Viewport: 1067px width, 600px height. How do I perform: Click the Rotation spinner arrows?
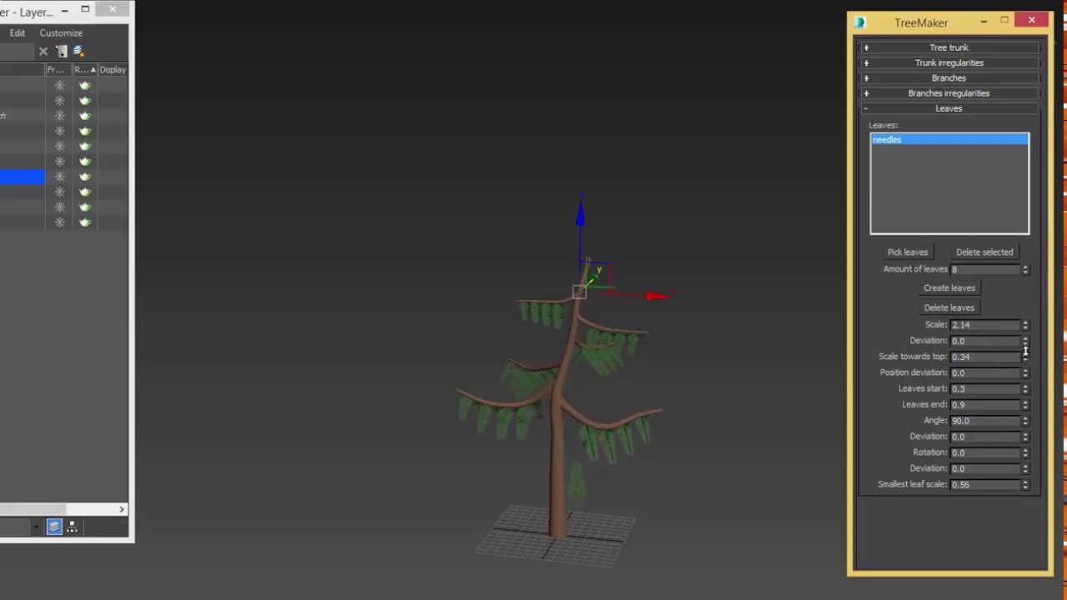[1025, 452]
